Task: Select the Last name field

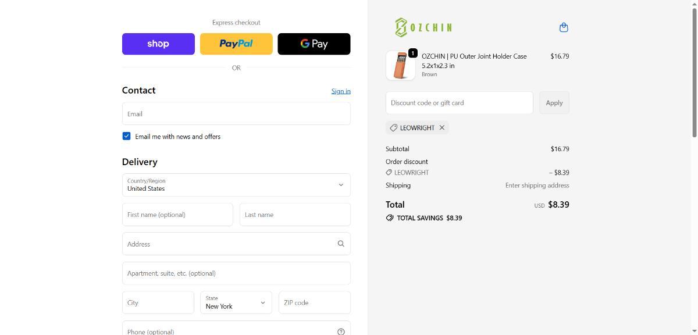Action: point(295,215)
